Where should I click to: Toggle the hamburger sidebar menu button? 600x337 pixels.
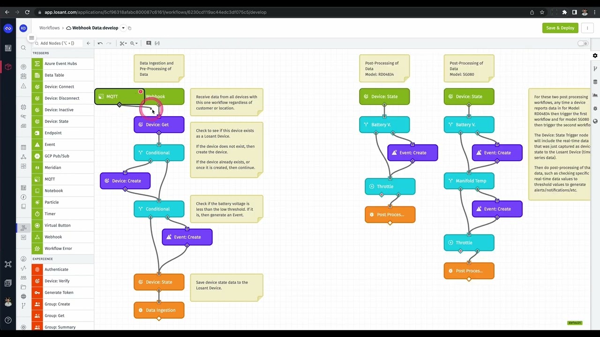(x=31, y=38)
